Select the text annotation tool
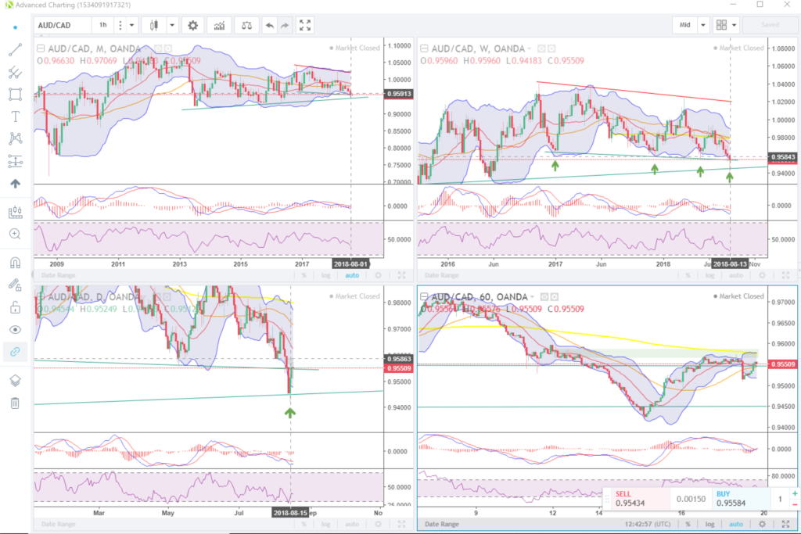 [15, 116]
